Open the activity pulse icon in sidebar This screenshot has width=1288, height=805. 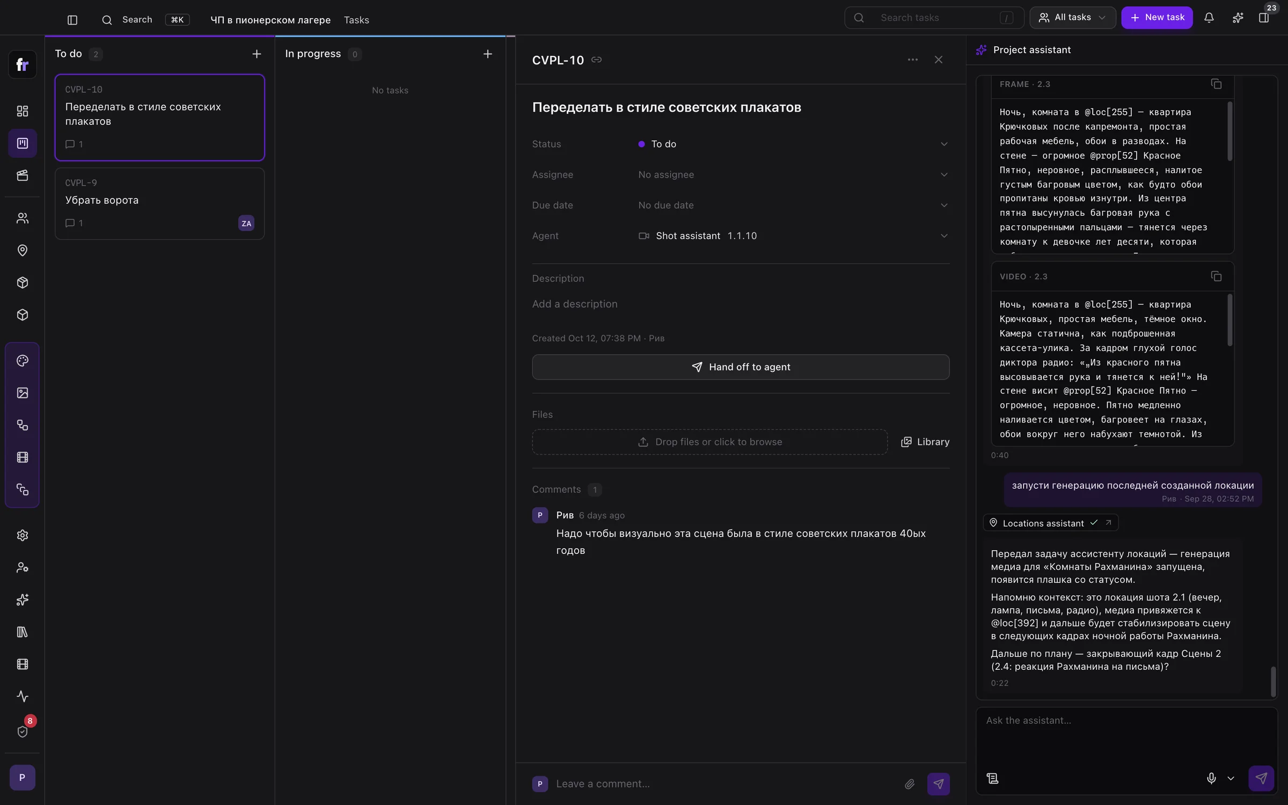tap(22, 696)
